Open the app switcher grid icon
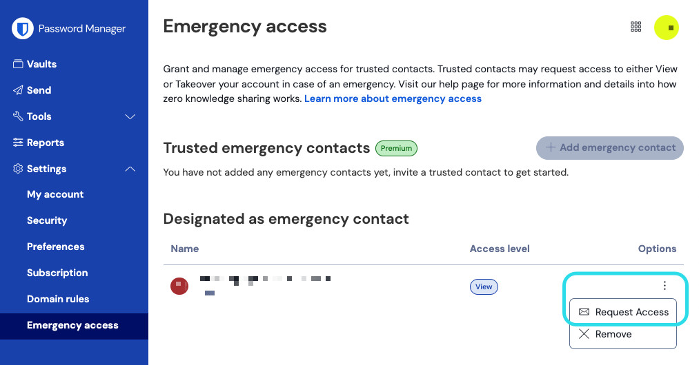 pos(636,27)
